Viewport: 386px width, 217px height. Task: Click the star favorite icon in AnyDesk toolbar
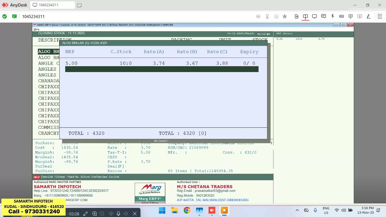click(285, 16)
